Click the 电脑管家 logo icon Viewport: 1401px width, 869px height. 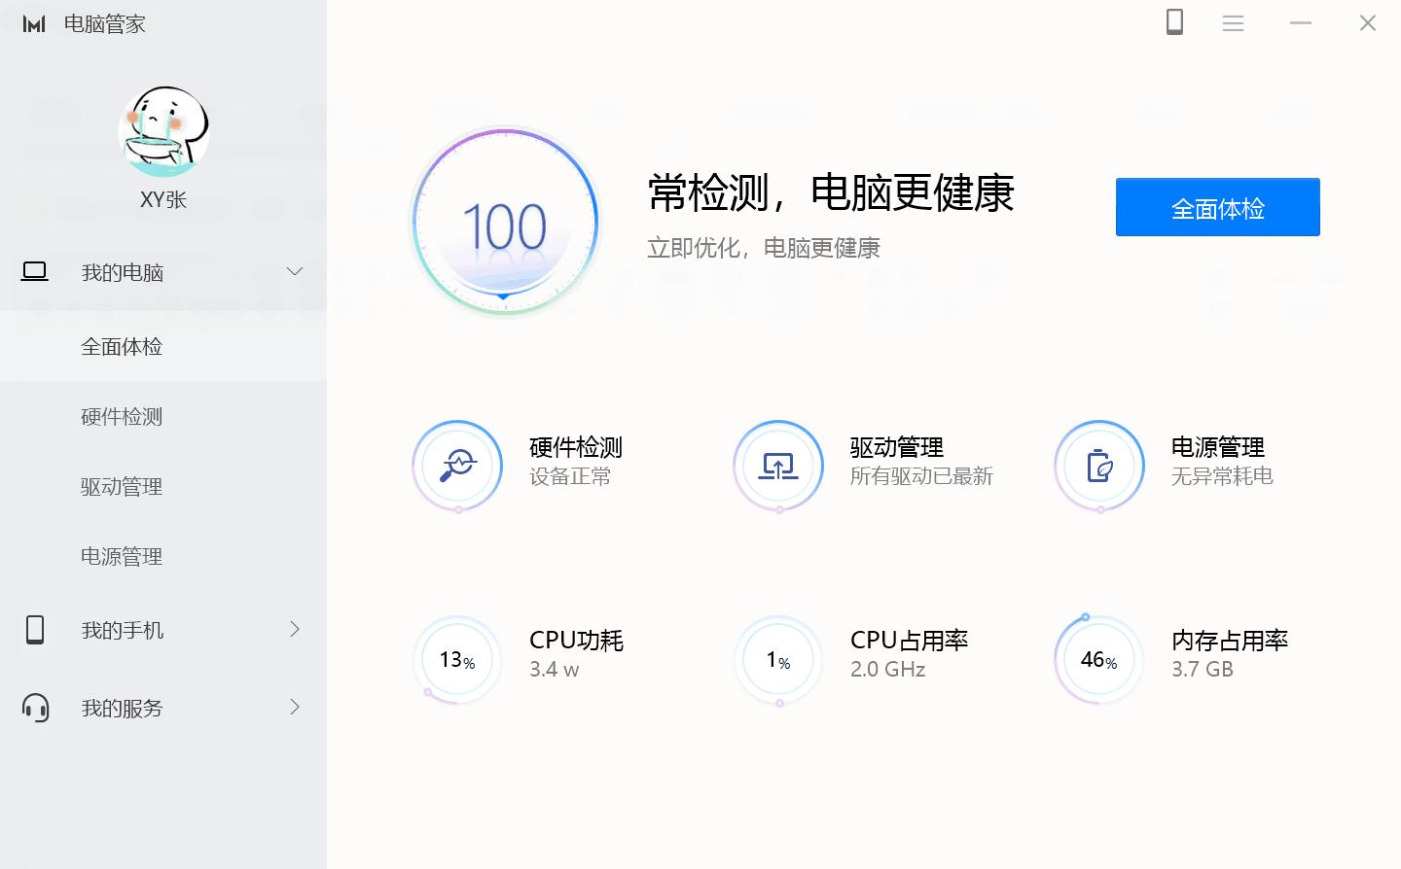34,22
